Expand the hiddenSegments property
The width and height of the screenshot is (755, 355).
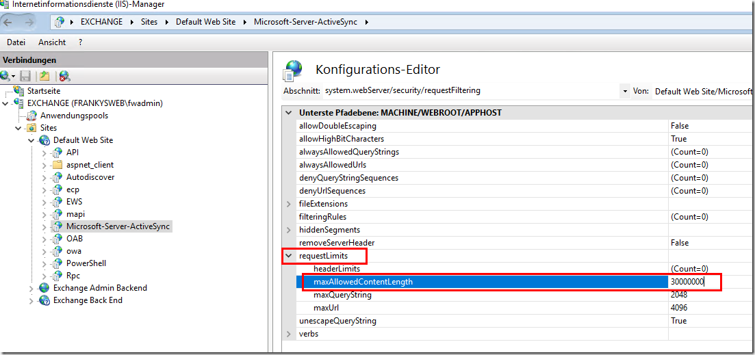[288, 230]
